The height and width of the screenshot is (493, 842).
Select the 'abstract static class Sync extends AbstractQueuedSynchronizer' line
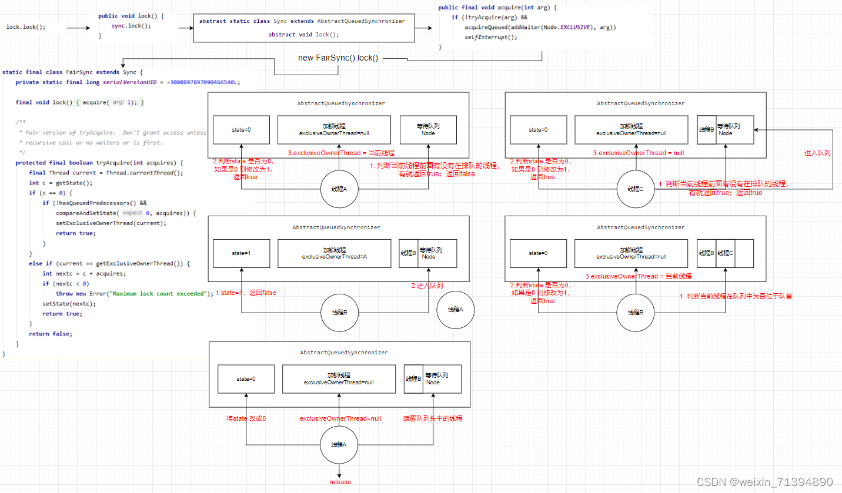pyautogui.click(x=302, y=21)
